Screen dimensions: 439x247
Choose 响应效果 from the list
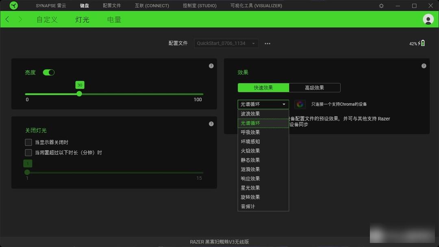click(263, 178)
